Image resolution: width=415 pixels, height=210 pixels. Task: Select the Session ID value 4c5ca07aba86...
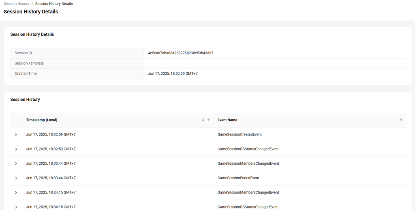[x=181, y=53]
